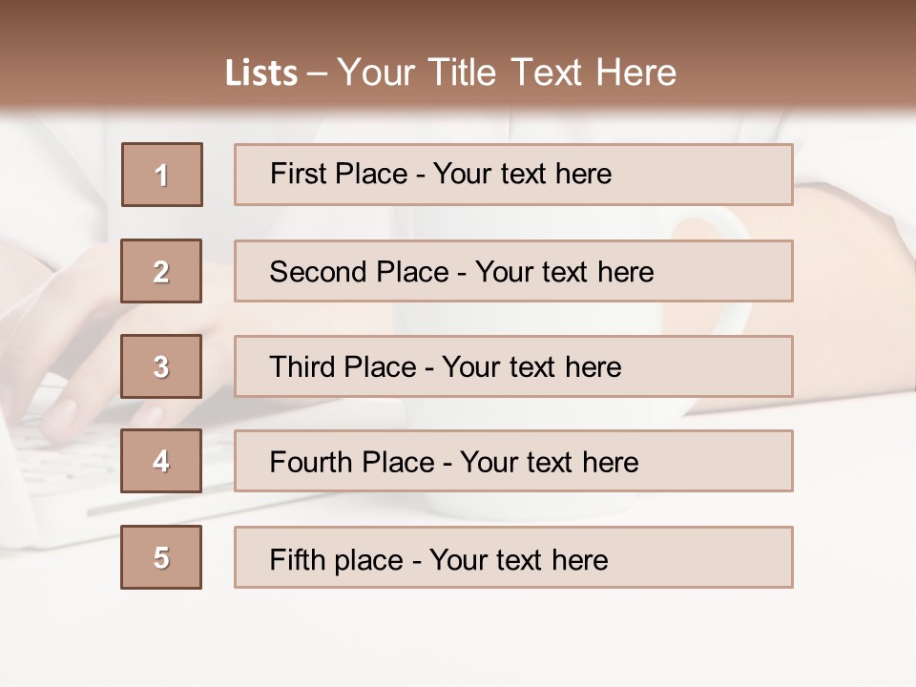Click 'Your text here' in the fourth item
916x687 pixels.
pyautogui.click(x=550, y=463)
